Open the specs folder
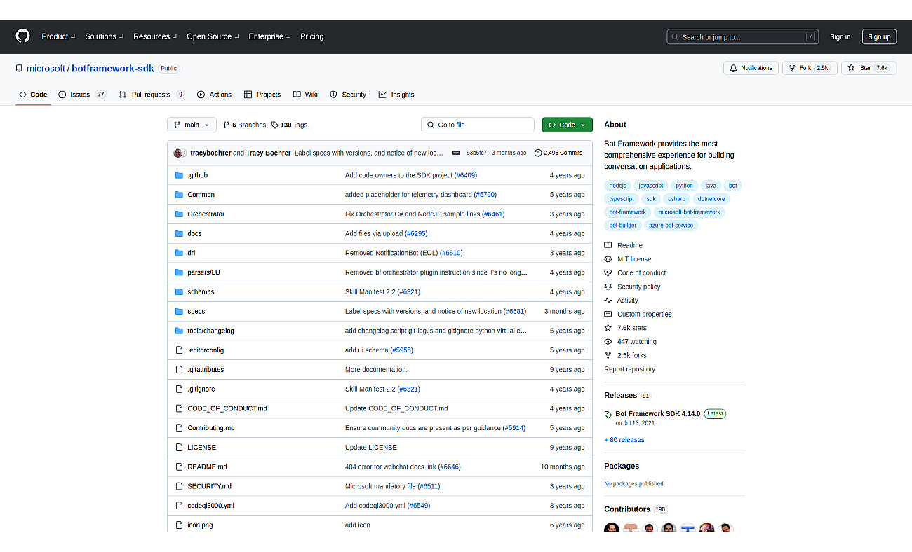 pyautogui.click(x=196, y=311)
